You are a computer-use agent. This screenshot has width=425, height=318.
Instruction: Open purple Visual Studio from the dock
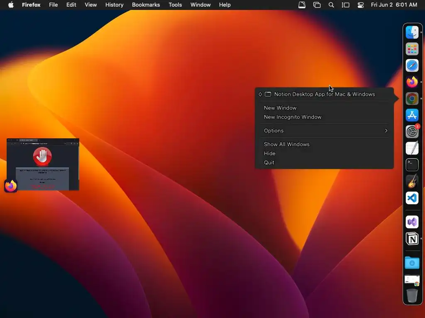click(x=412, y=222)
